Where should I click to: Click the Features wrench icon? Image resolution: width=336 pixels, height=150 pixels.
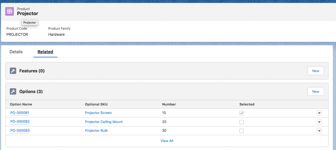click(x=13, y=71)
